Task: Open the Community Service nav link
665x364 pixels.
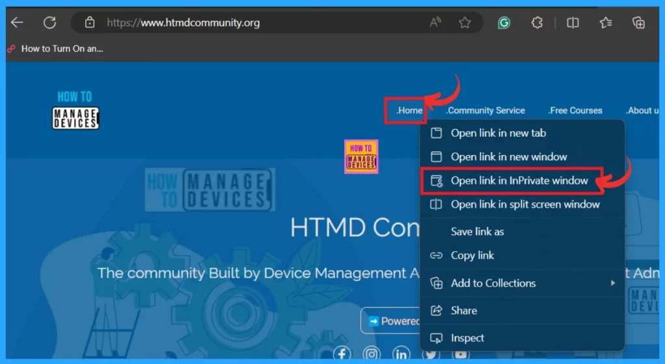Action: click(485, 110)
